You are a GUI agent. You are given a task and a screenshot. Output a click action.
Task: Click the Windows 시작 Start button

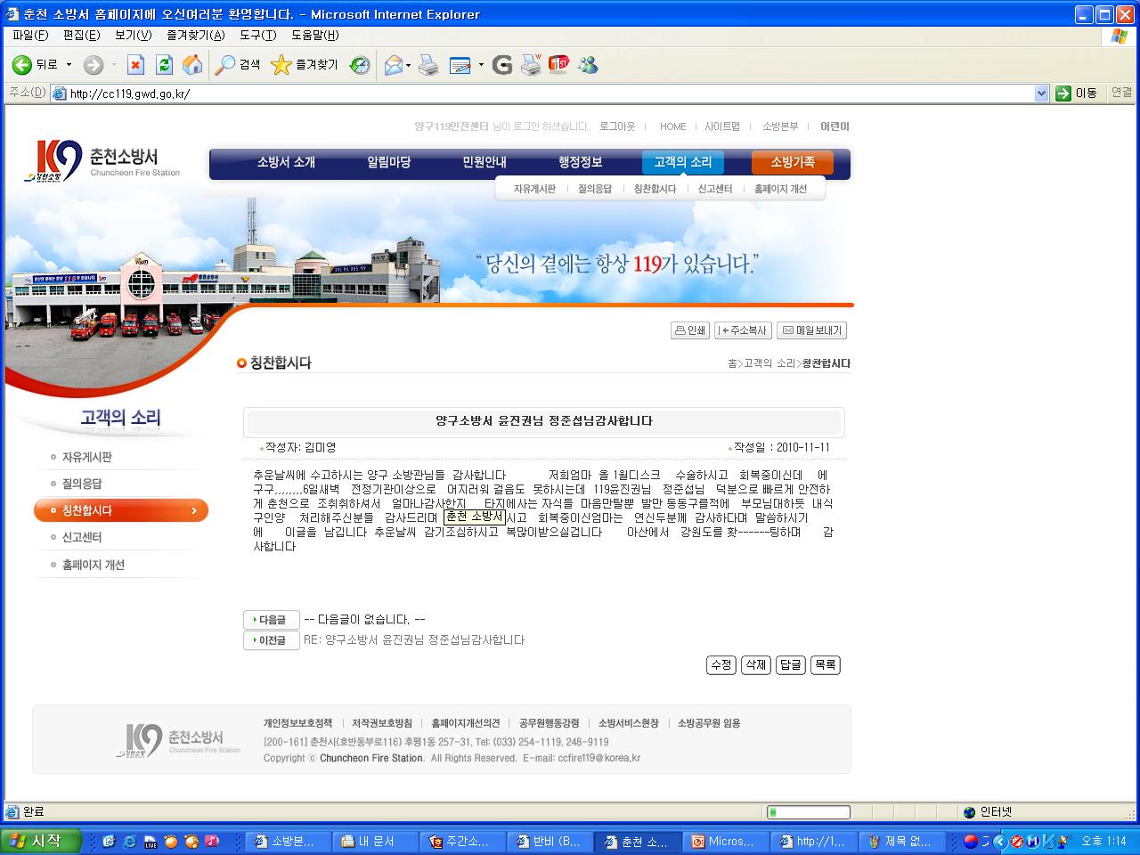(41, 841)
